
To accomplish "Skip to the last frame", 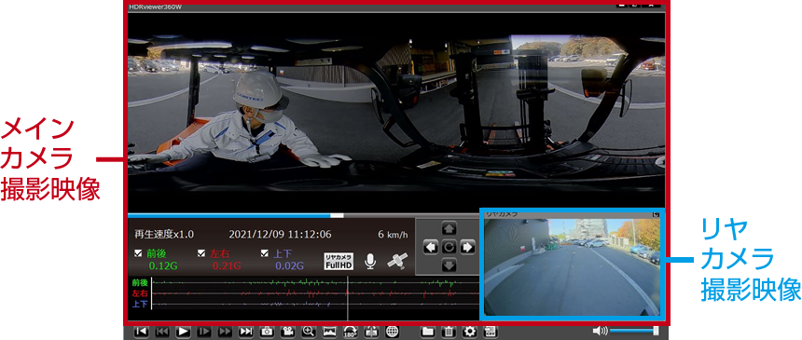I will tap(246, 332).
